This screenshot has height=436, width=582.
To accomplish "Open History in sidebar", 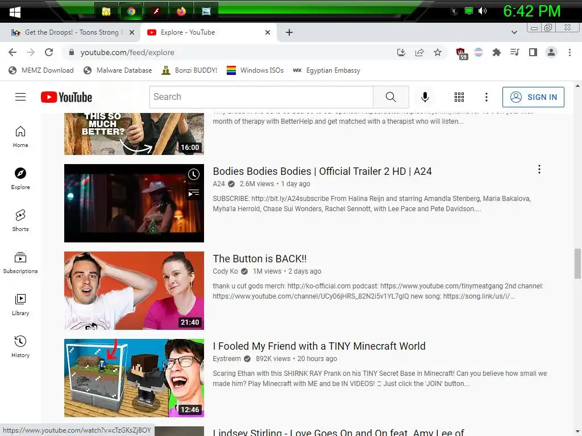I will [x=20, y=347].
